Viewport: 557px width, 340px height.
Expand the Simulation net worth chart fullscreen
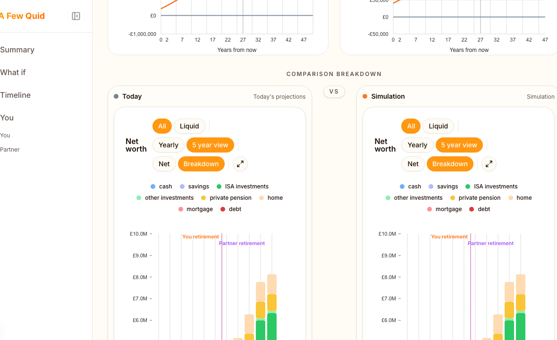[489, 164]
